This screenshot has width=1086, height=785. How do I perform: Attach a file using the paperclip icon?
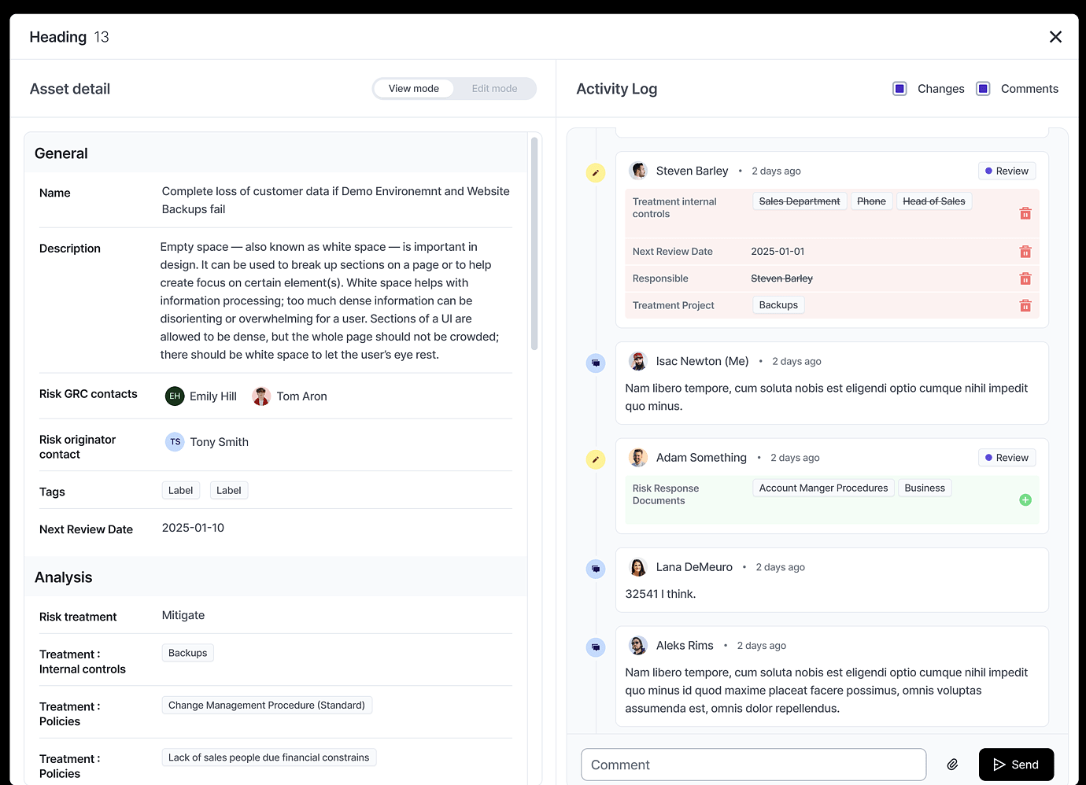pyautogui.click(x=952, y=764)
